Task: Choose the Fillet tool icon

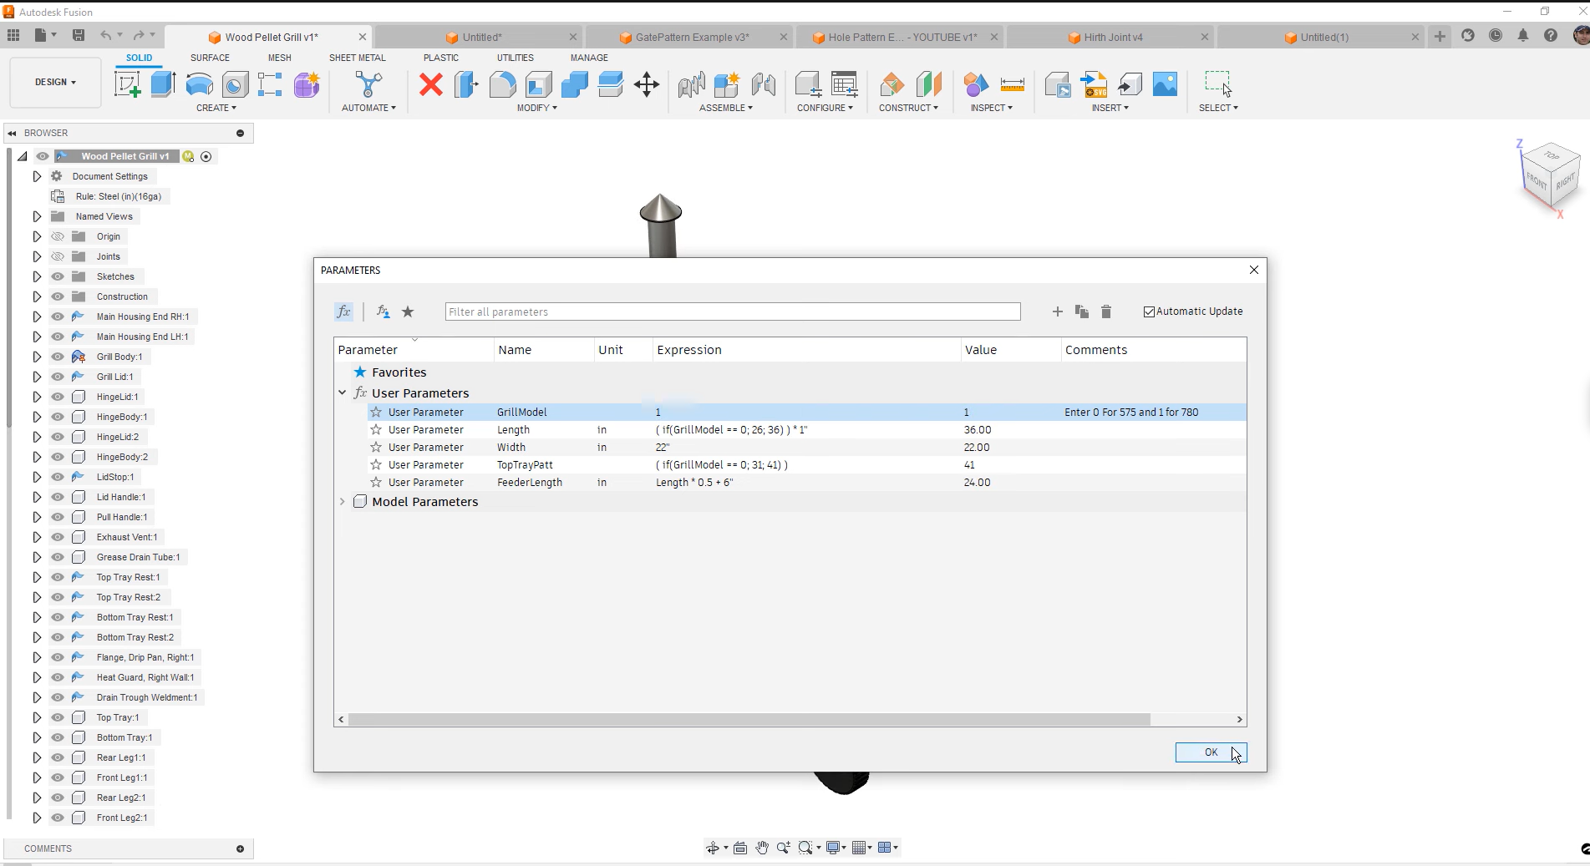Action: 502,84
